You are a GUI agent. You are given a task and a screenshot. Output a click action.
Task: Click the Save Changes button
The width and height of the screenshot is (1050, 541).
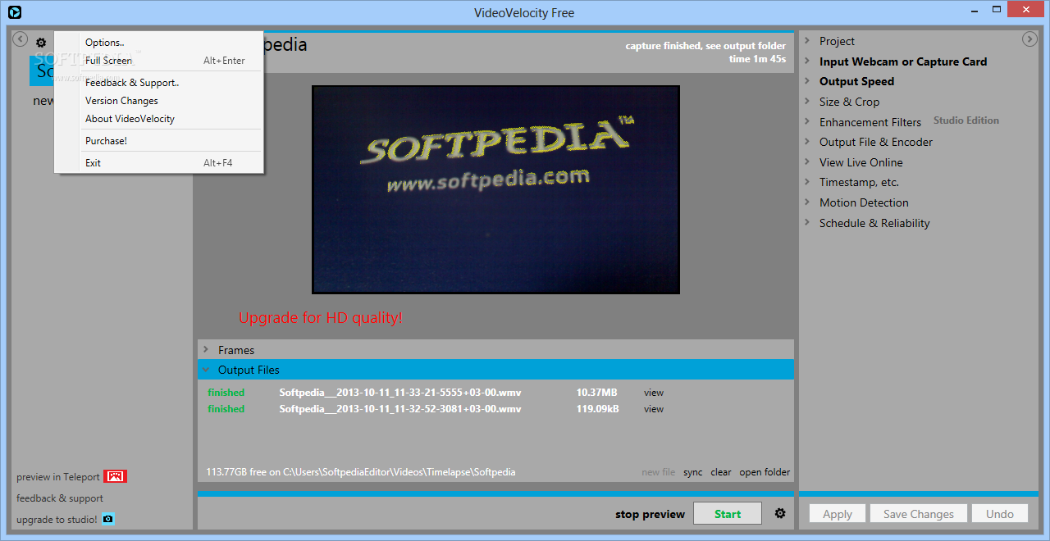tap(918, 514)
